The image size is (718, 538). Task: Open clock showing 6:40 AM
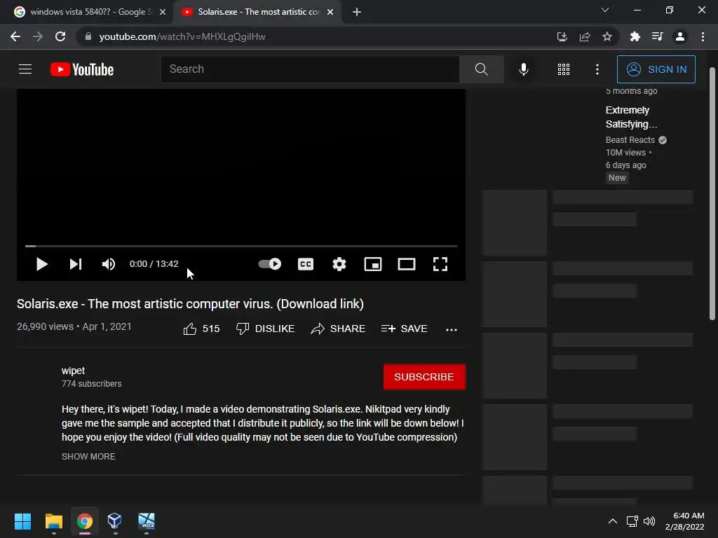coord(684,521)
